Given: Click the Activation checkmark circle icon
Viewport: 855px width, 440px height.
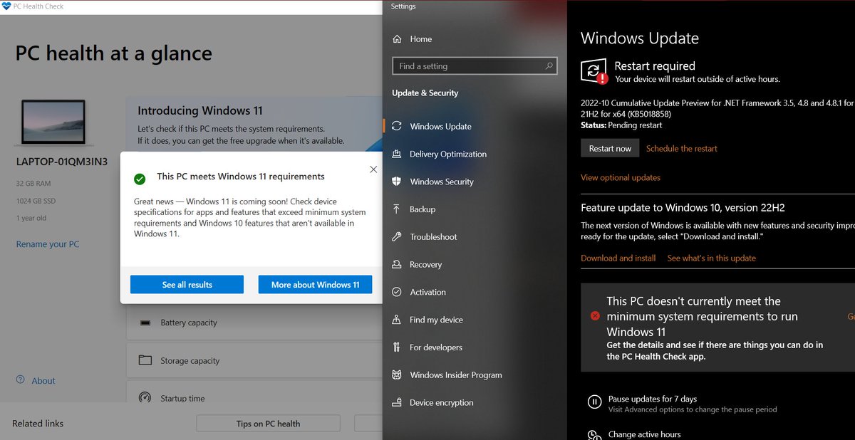Looking at the screenshot, I should [397, 292].
